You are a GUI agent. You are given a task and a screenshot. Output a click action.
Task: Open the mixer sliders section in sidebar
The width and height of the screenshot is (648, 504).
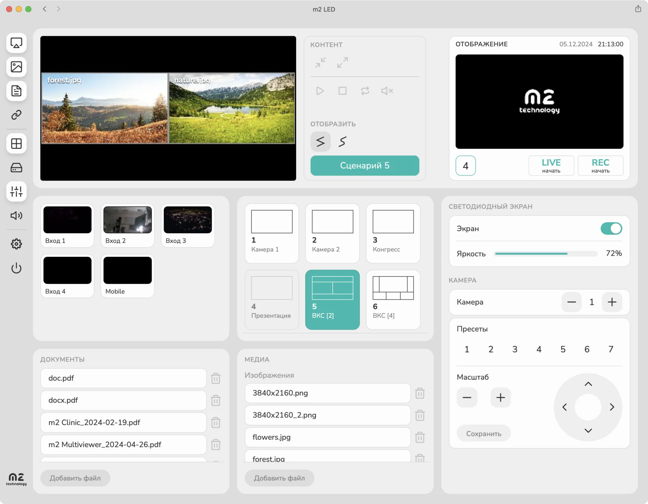click(16, 192)
